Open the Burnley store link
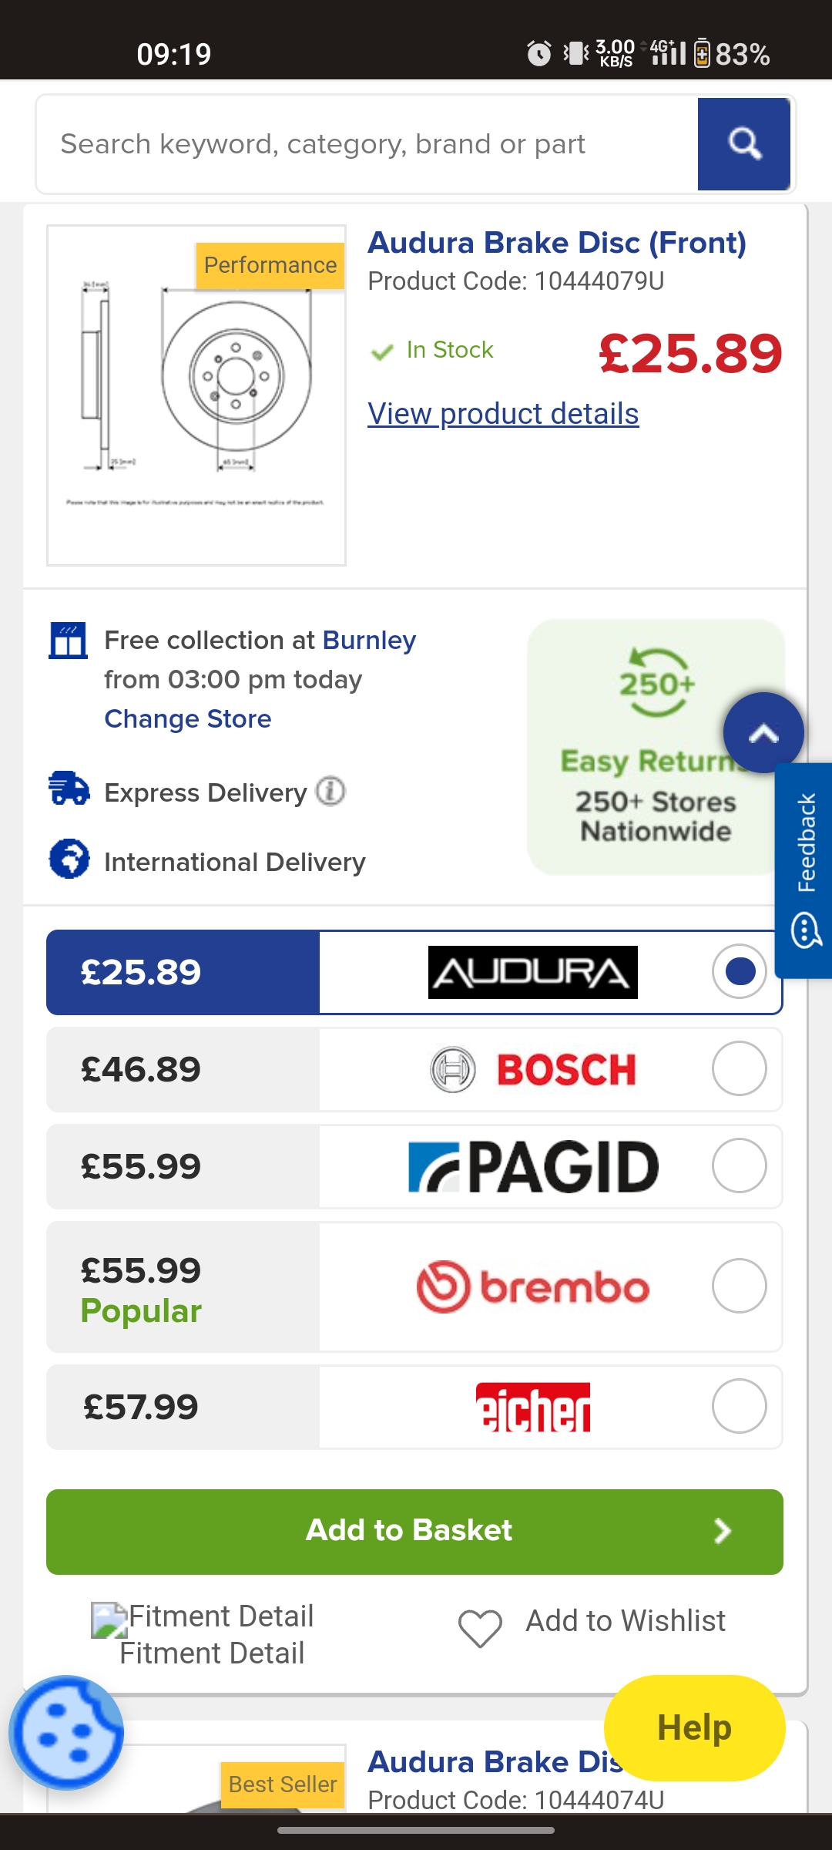832x1850 pixels. tap(369, 641)
